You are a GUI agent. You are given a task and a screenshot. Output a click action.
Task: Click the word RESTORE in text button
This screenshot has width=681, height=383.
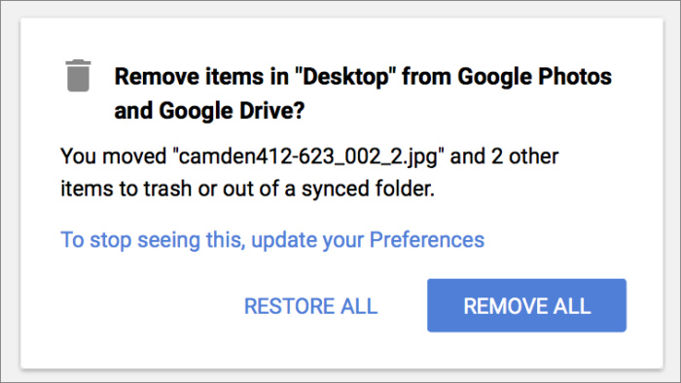point(288,306)
